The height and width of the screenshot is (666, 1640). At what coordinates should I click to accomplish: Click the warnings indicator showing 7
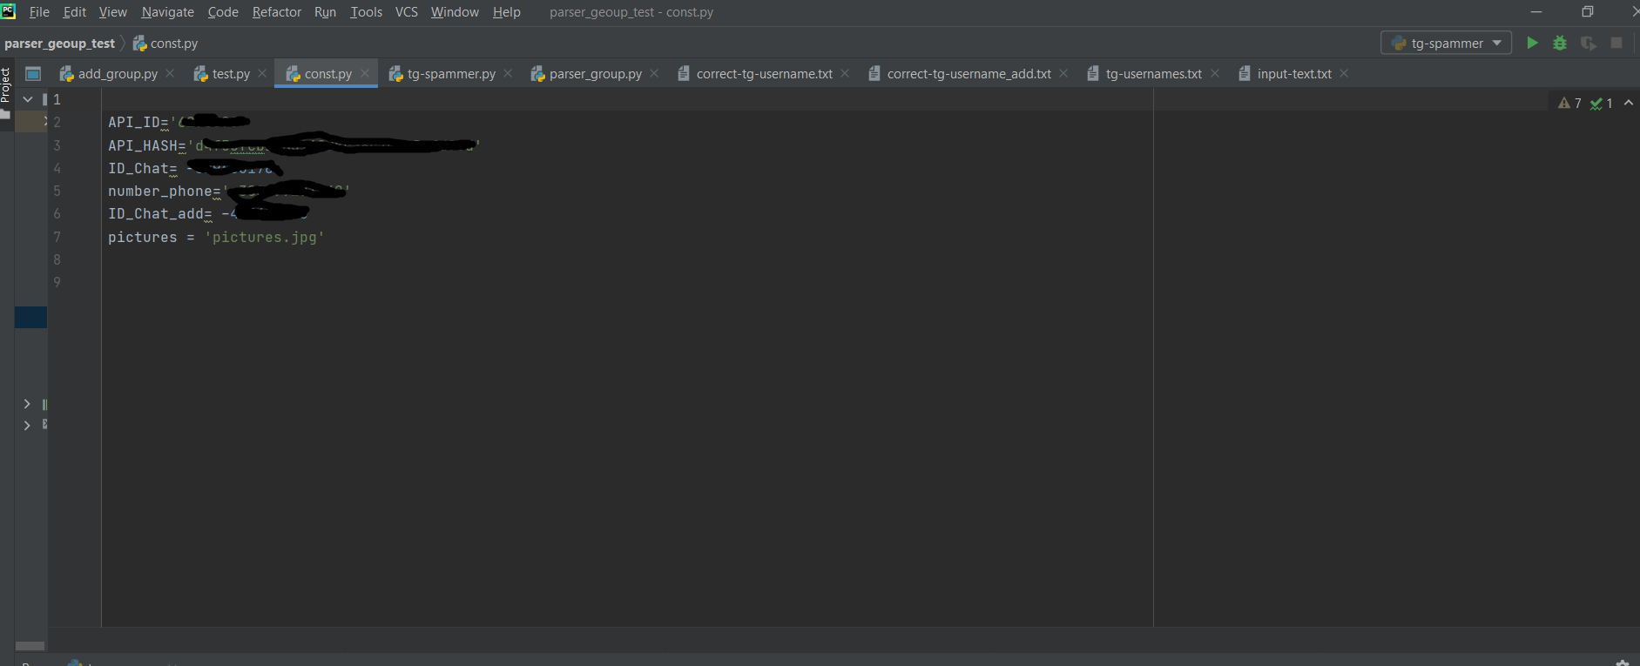pyautogui.click(x=1569, y=103)
